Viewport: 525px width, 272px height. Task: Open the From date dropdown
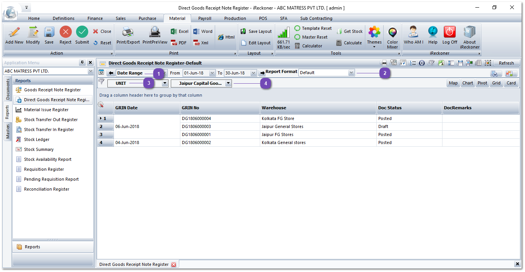[x=212, y=73]
